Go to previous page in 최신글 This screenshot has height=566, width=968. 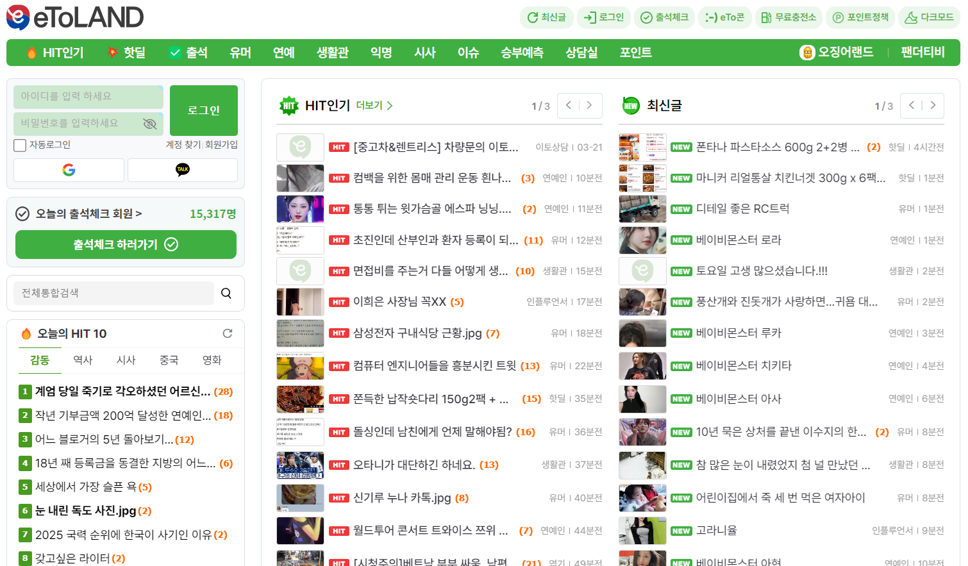click(x=912, y=106)
